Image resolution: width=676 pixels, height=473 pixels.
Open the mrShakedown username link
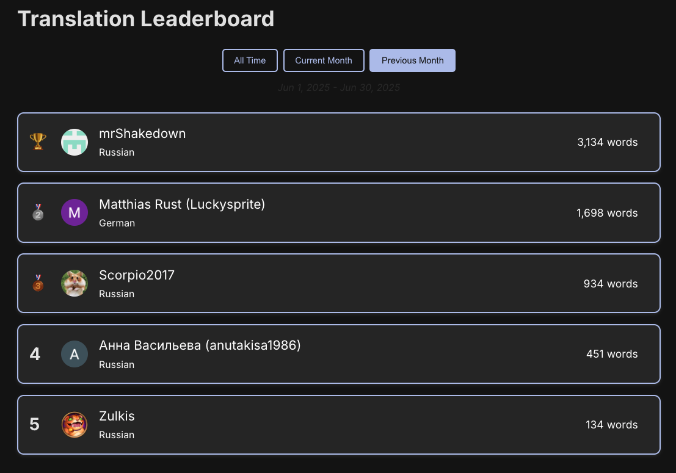click(x=142, y=134)
